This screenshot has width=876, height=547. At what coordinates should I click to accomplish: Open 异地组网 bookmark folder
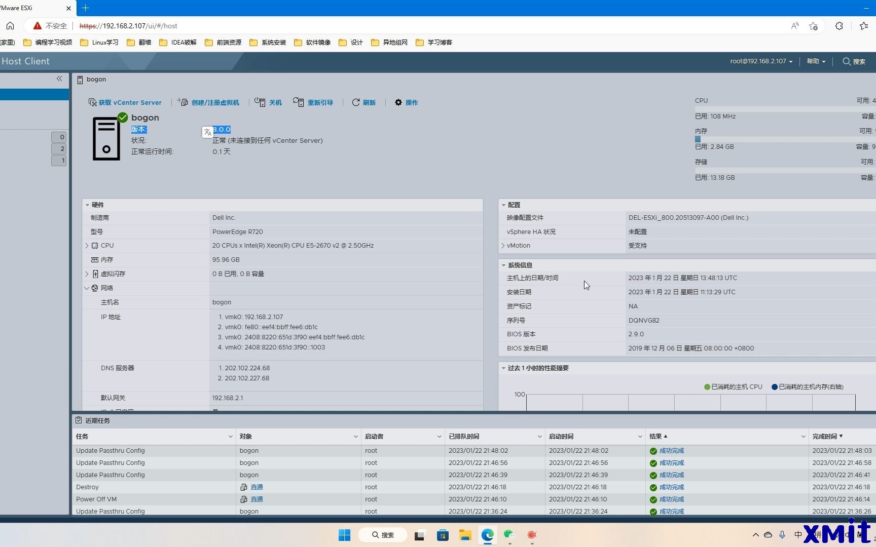coord(389,43)
